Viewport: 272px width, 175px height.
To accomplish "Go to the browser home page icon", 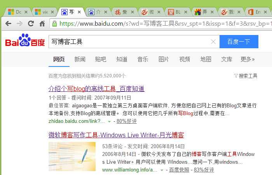I will 42,23.
